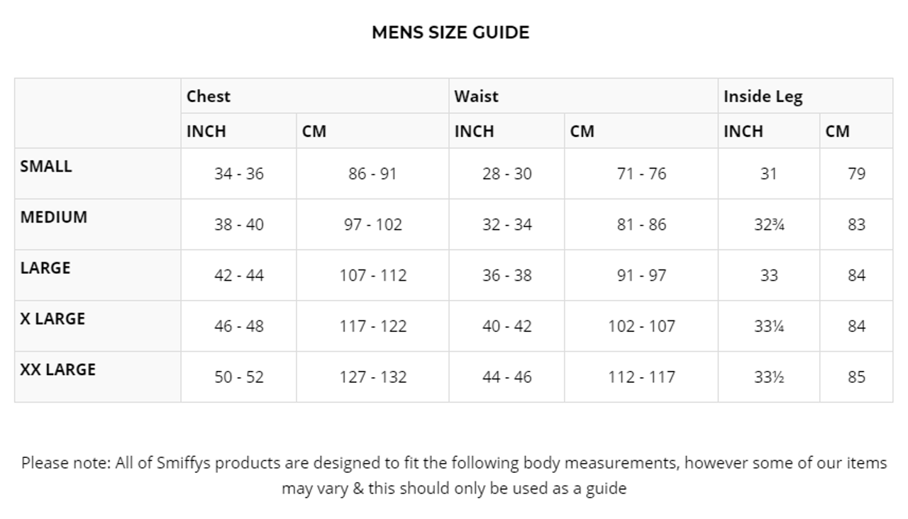Viewport: 908px width, 519px height.
Task: Click the 79 inside leg cm cell
Action: click(x=856, y=174)
